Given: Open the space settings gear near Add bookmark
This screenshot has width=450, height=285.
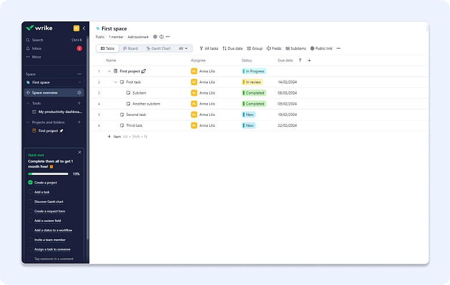Looking at the screenshot, I should click(155, 37).
